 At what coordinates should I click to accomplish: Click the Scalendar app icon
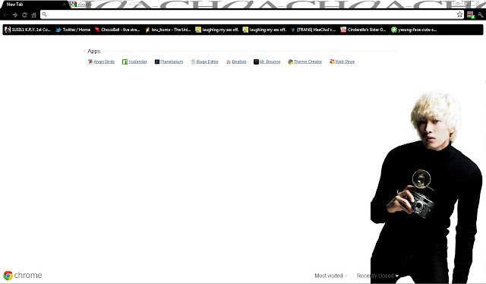click(125, 62)
